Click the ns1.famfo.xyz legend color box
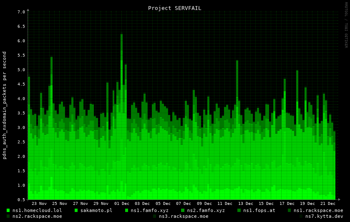The width and height of the screenshot is (350, 222). pos(127,210)
